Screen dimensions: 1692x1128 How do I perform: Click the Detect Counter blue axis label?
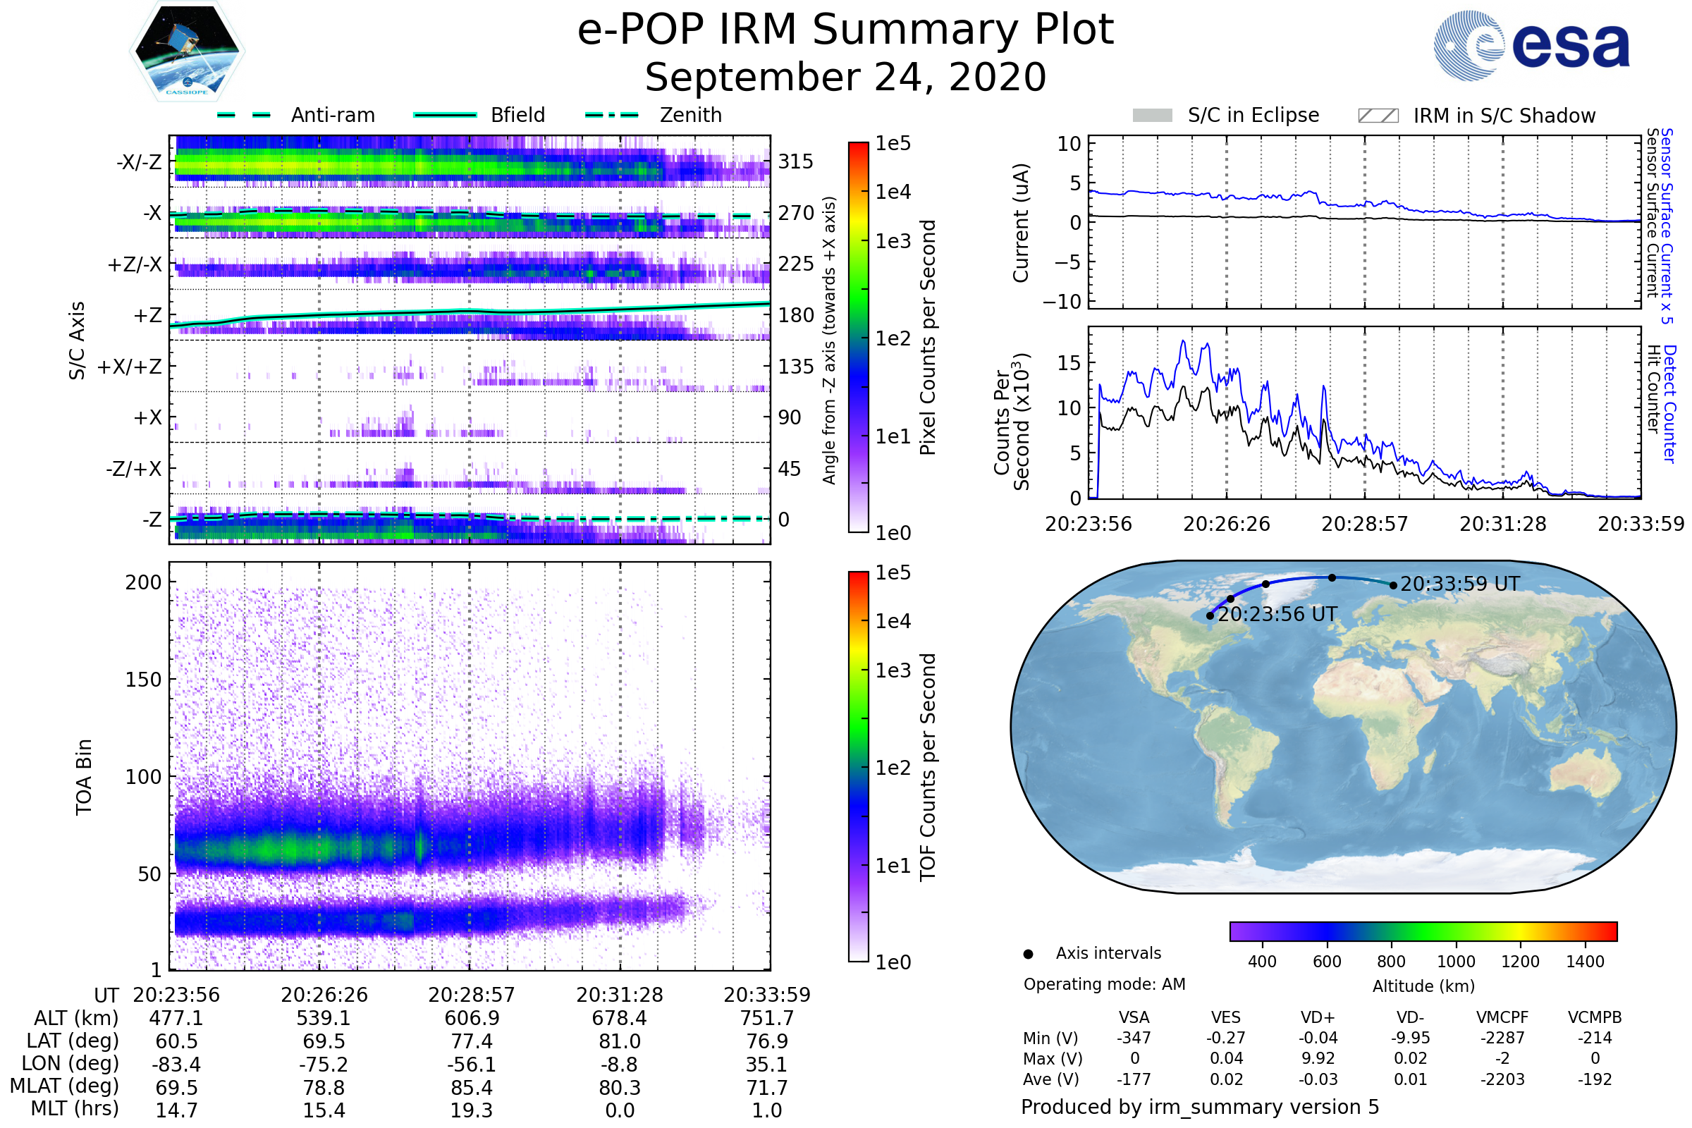1669,404
